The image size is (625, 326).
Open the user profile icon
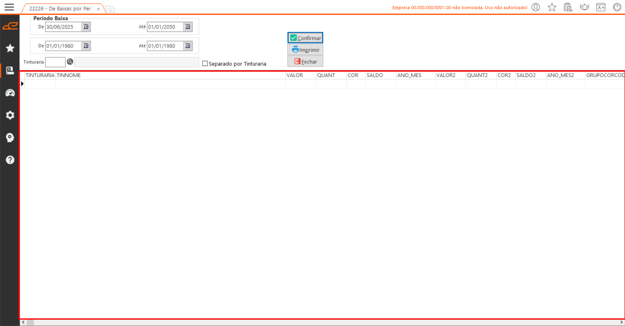(536, 7)
